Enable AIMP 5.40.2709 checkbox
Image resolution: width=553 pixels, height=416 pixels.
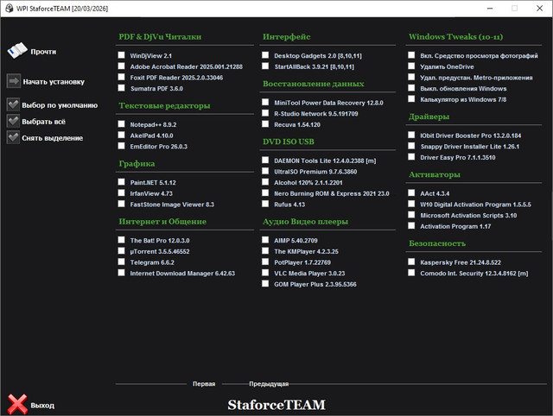tap(265, 240)
